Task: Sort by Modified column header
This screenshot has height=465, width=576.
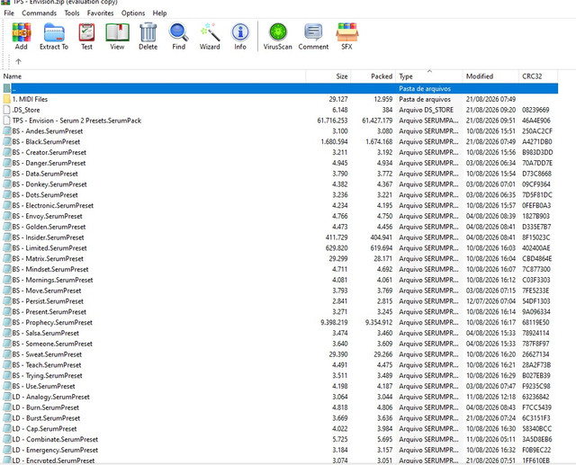Action: point(490,76)
